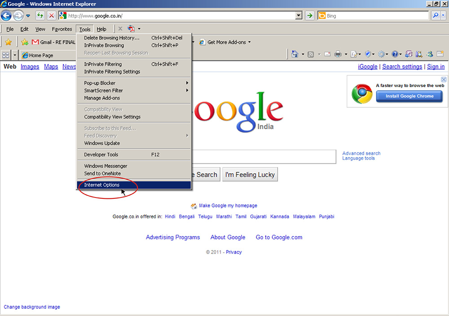Open the File menu
The width and height of the screenshot is (449, 316).
10,29
